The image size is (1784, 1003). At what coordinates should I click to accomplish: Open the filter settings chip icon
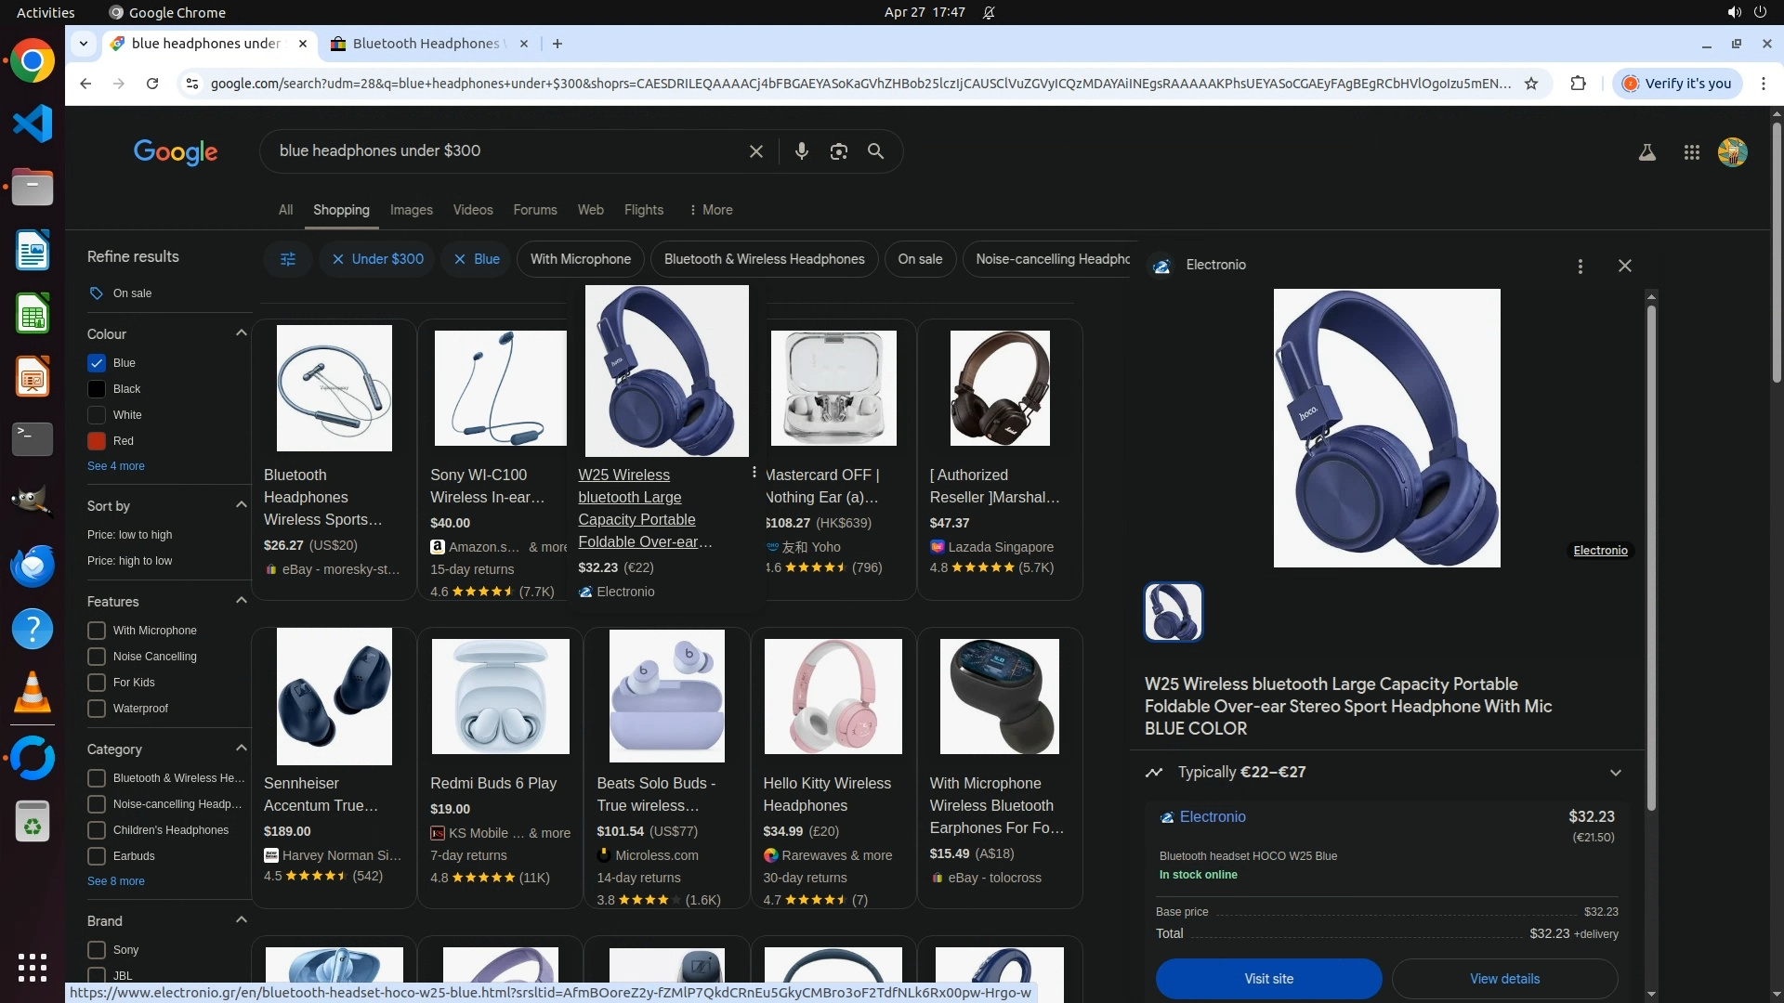coord(288,259)
